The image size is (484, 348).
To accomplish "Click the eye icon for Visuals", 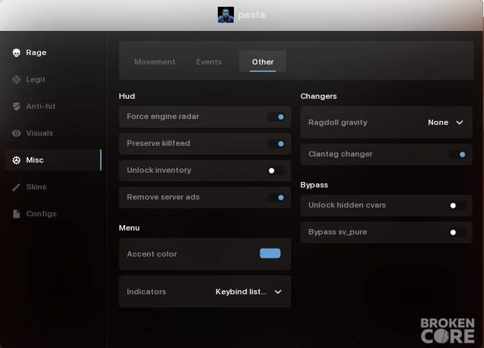I will [x=16, y=133].
